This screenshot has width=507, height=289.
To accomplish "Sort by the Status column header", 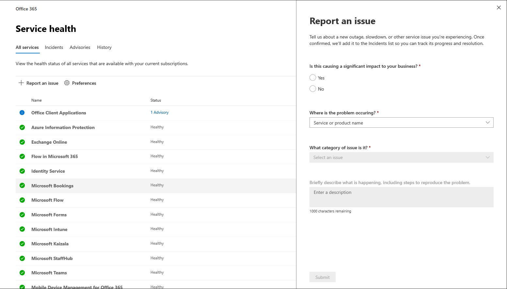I will click(156, 100).
